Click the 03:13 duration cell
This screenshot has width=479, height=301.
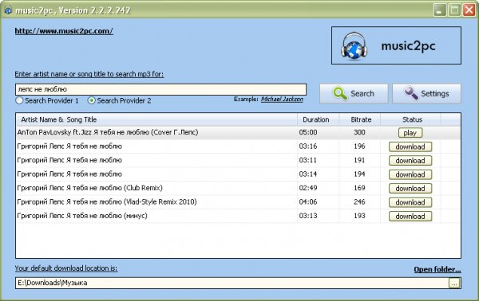308,216
